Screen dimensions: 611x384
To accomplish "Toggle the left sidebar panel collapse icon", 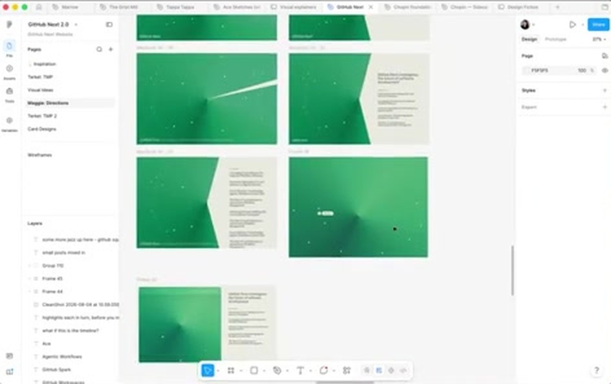I will [109, 25].
